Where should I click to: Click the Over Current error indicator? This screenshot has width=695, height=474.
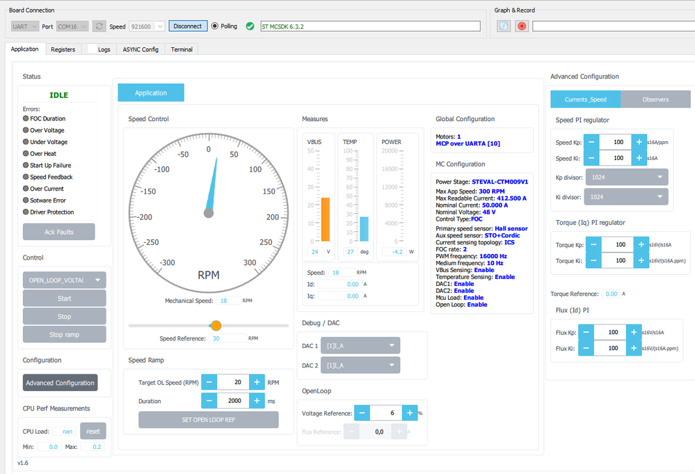[x=26, y=189]
